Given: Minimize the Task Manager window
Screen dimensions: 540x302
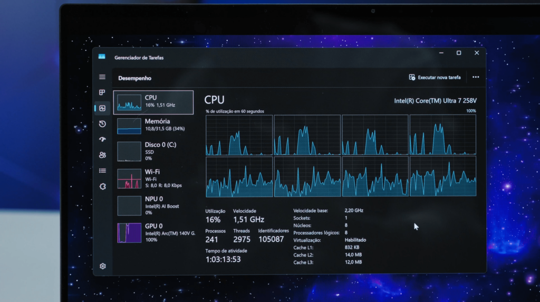Looking at the screenshot, I should click(x=441, y=53).
